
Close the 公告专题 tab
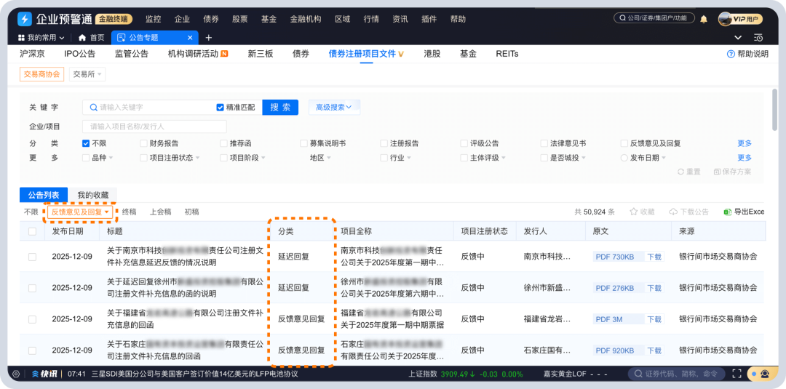pos(191,38)
